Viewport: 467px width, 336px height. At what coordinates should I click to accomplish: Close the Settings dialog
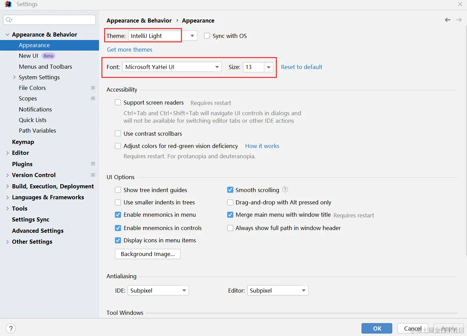(460, 4)
